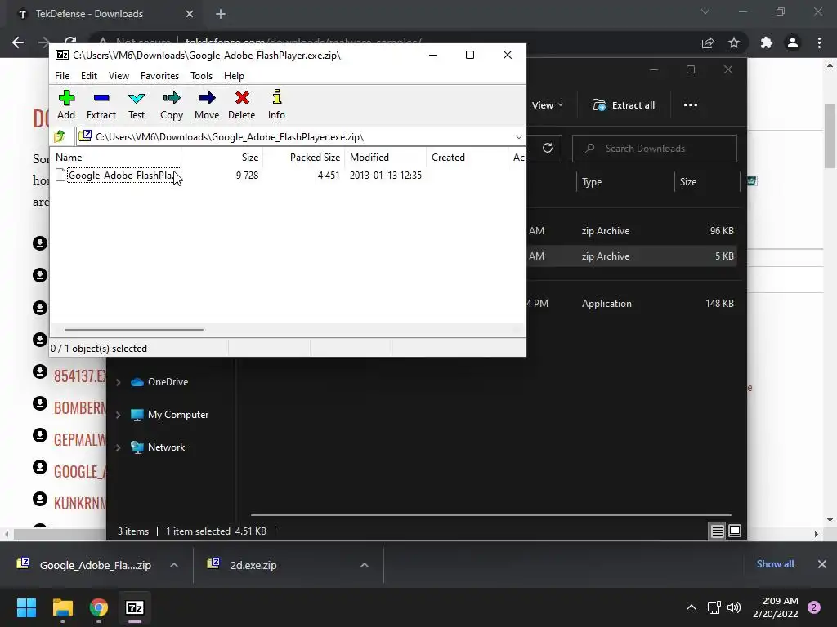Expand the OneDrive tree node
The width and height of the screenshot is (837, 627).
pyautogui.click(x=119, y=382)
